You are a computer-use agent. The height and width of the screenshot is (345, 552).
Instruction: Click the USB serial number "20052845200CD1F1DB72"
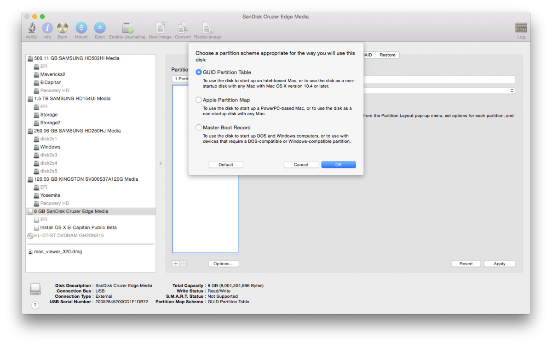pyautogui.click(x=121, y=302)
